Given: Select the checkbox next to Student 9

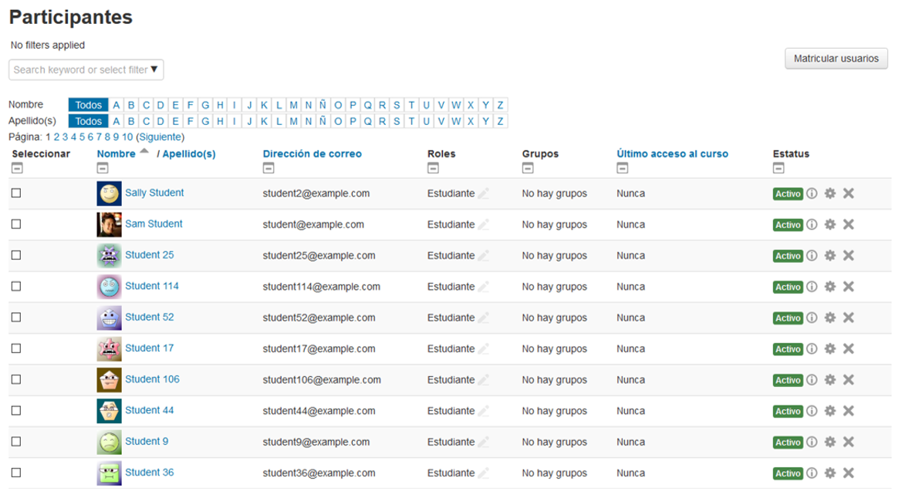Looking at the screenshot, I should coord(16,442).
